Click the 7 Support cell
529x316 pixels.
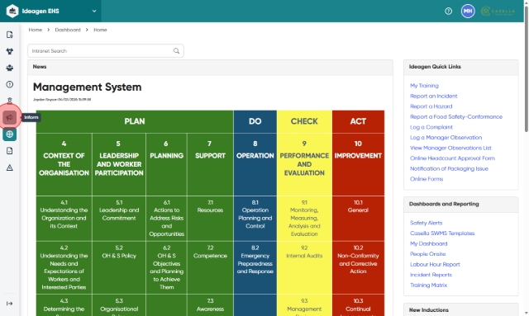(x=210, y=164)
